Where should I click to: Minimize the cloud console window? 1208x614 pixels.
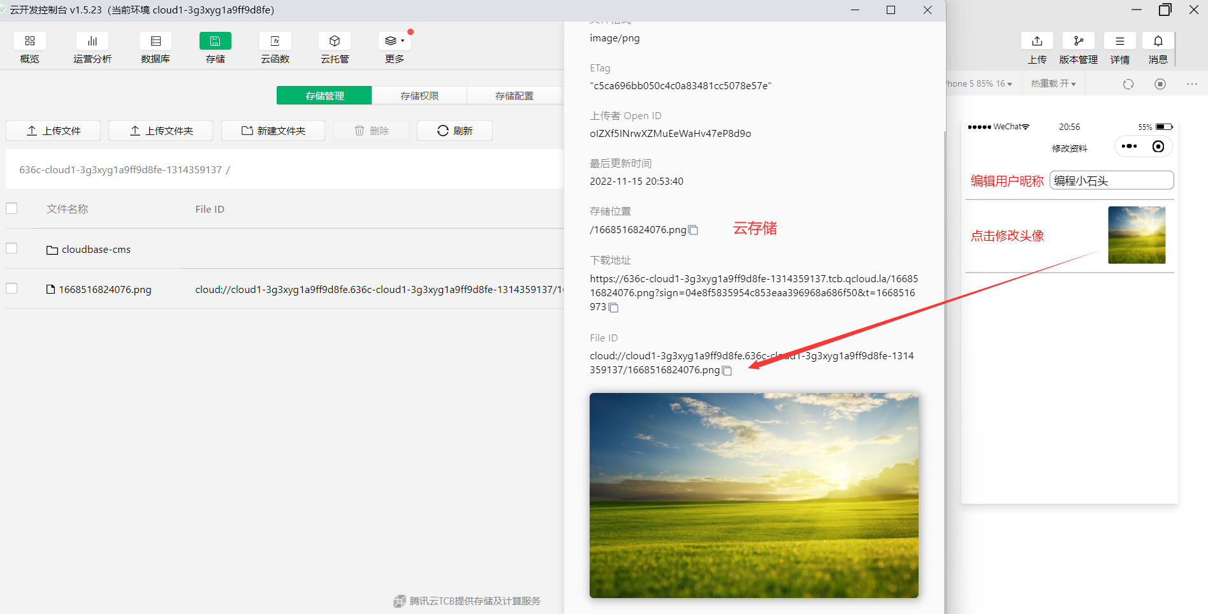pos(855,10)
